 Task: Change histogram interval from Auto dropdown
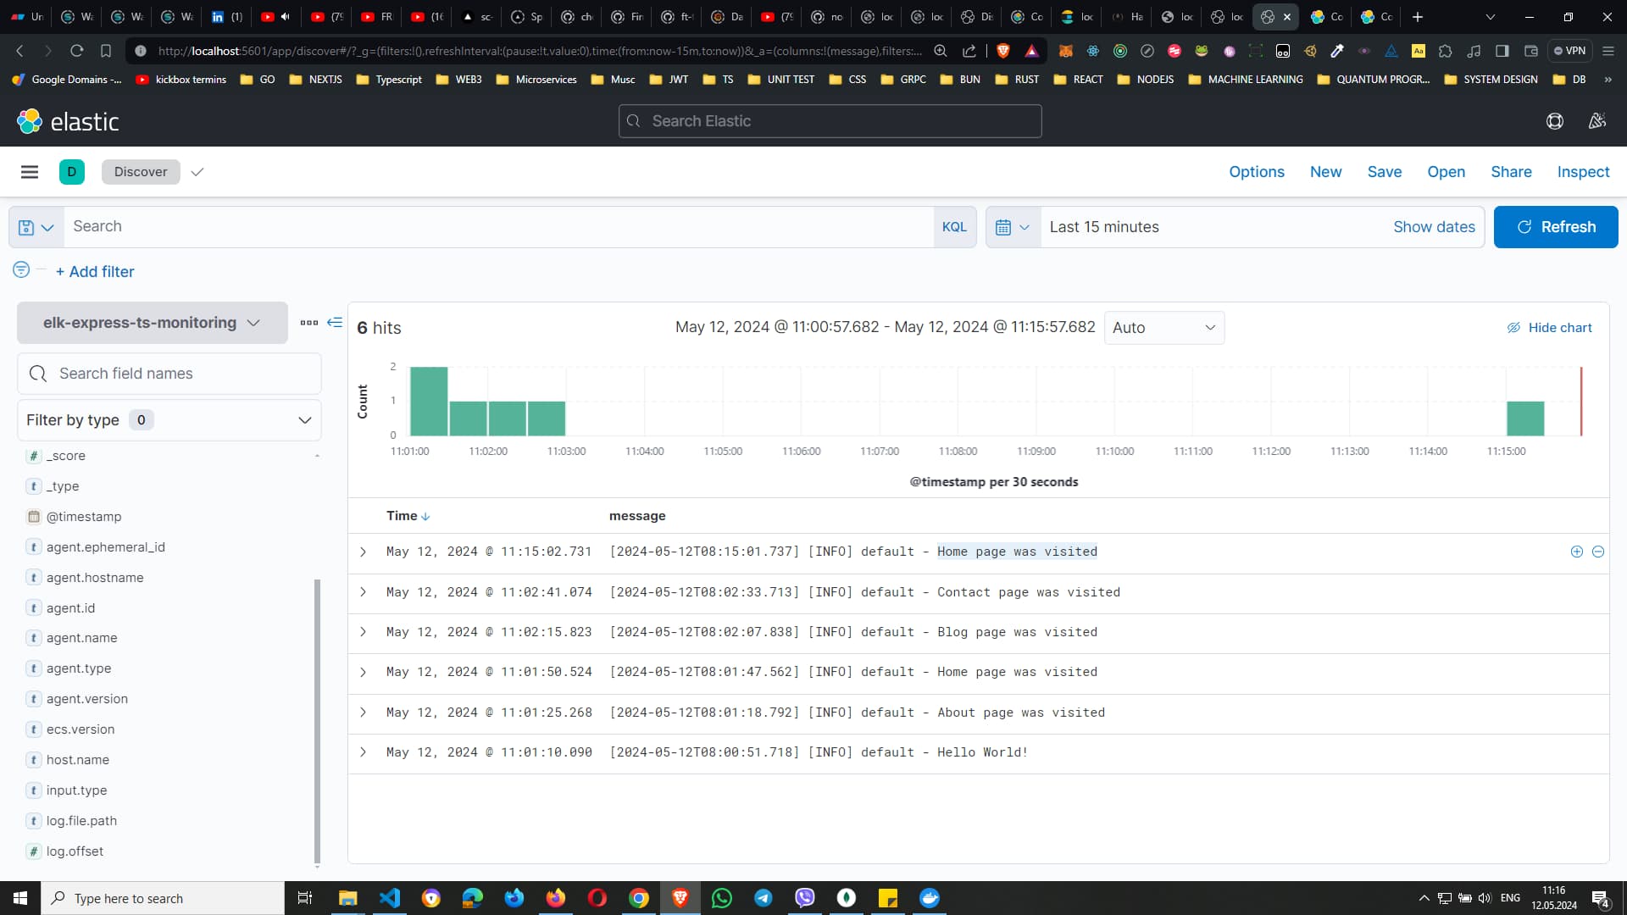[1163, 327]
